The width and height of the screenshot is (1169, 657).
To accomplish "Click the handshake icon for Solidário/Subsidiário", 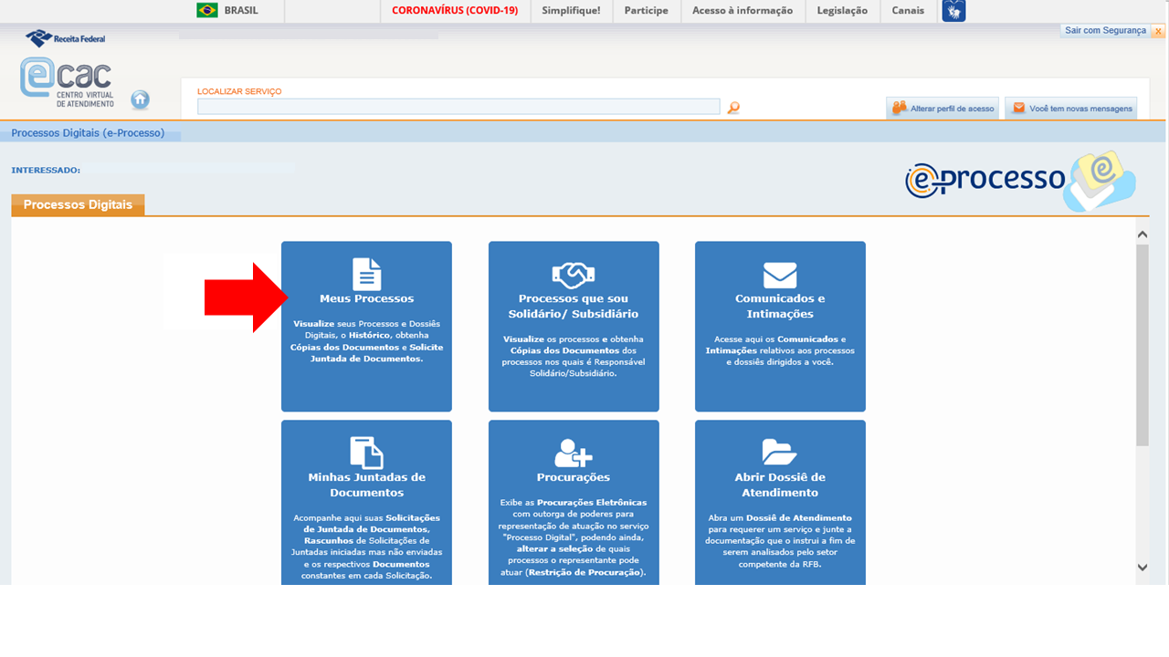I will coord(573,275).
